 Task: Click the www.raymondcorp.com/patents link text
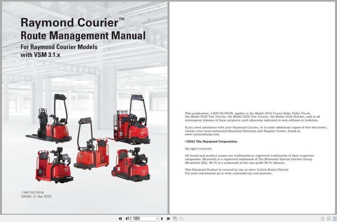[x=248, y=173]
